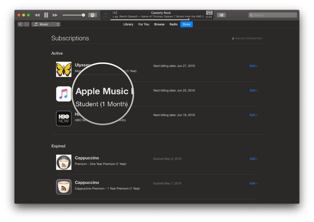Adjust the volume slider knob
The image size is (314, 222).
click(x=84, y=15)
